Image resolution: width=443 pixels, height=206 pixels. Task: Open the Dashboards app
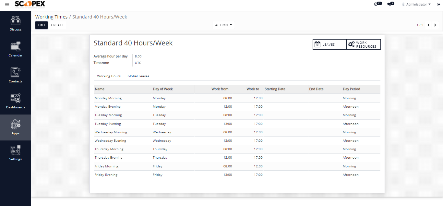[16, 102]
